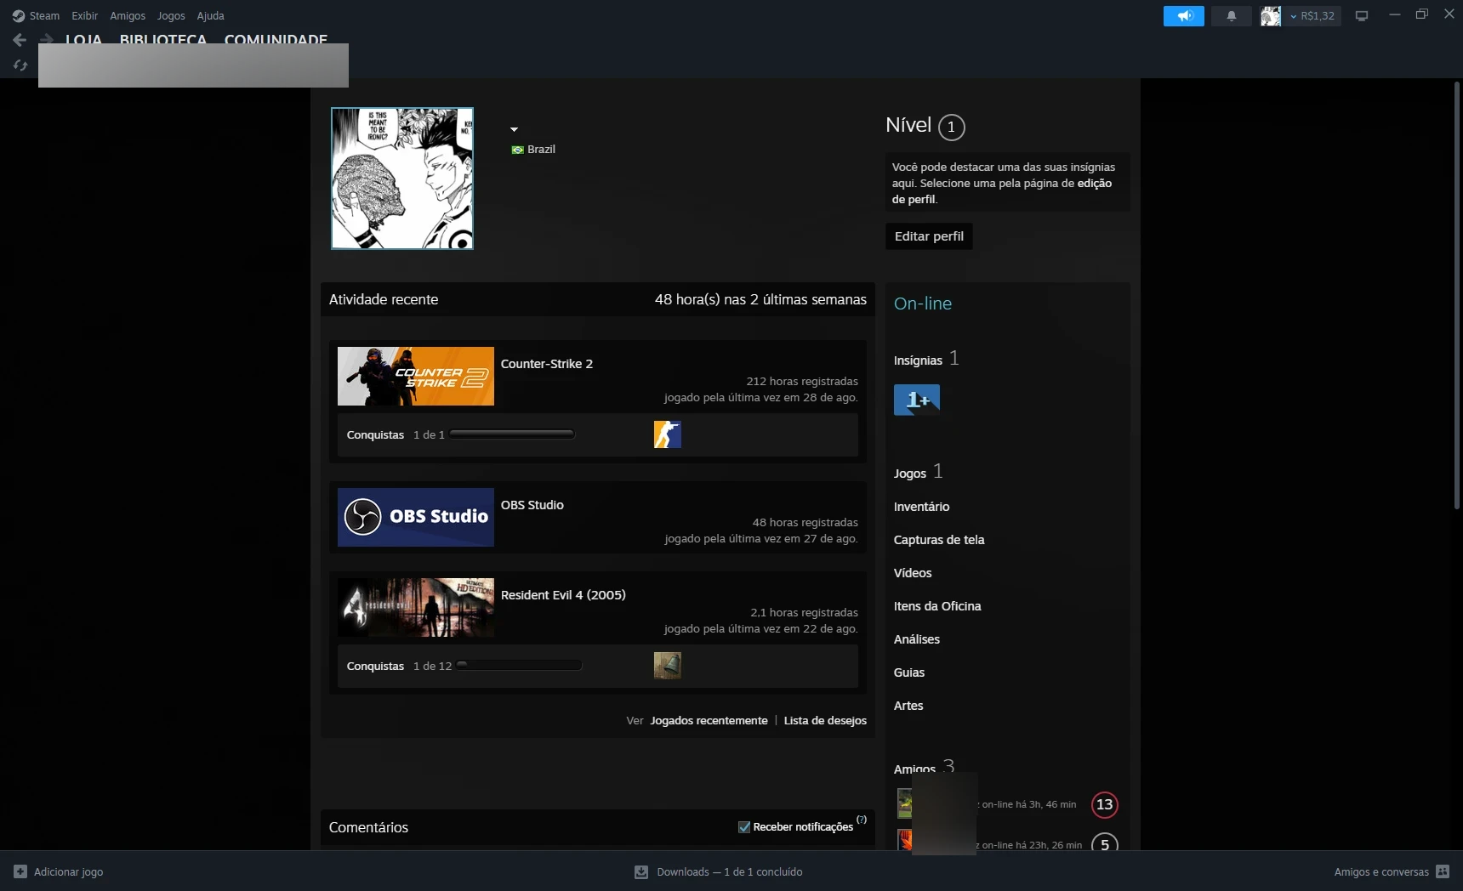
Task: Click the (?) help mark beside Receber notificações
Action: [862, 820]
